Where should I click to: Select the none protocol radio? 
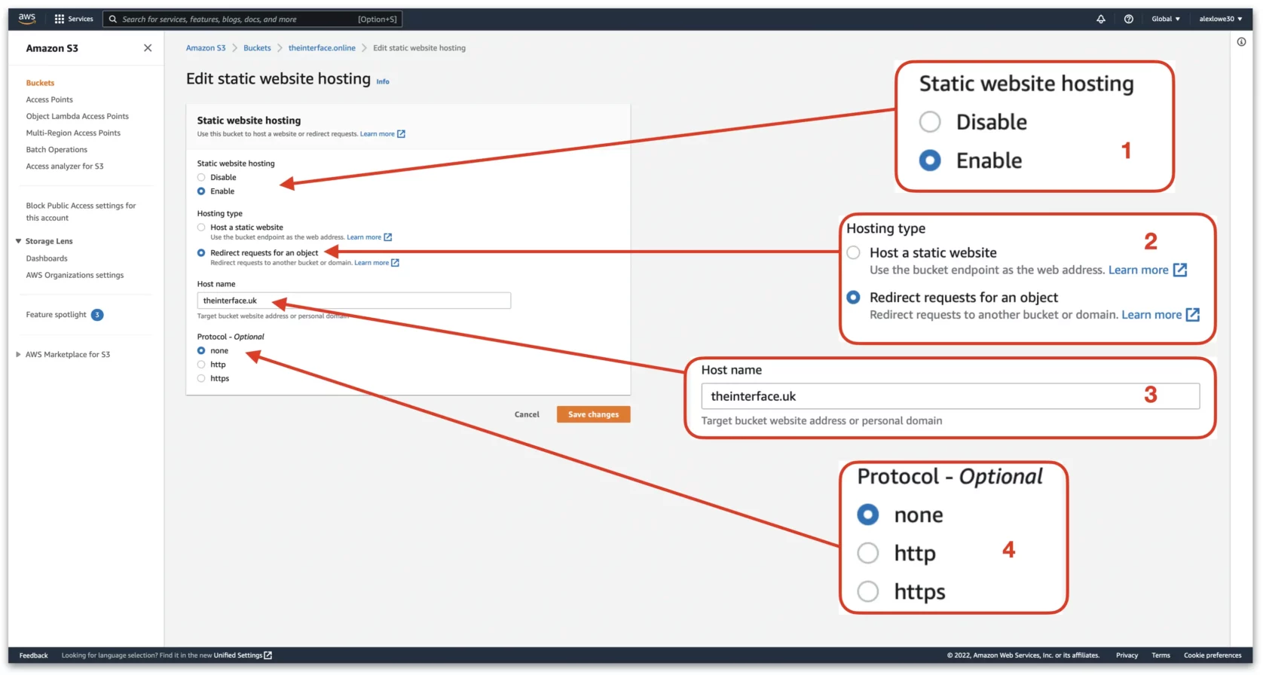(201, 351)
